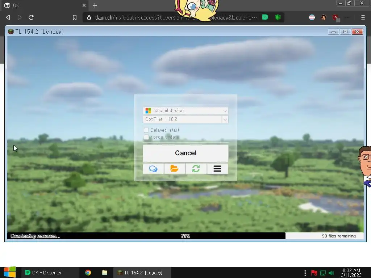Open File Explorer from the taskbar
The height and width of the screenshot is (278, 371).
click(105, 273)
